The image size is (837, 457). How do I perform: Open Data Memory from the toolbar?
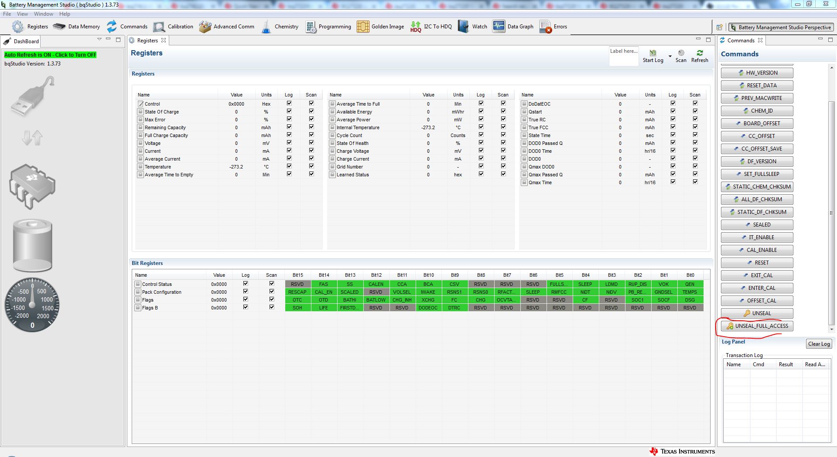coord(76,27)
